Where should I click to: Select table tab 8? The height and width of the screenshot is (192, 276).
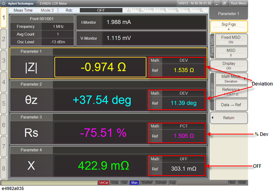[4, 168]
